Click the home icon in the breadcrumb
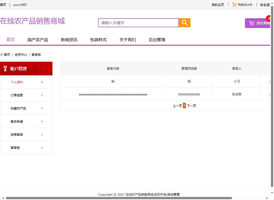274x200 pixels. click(2, 54)
